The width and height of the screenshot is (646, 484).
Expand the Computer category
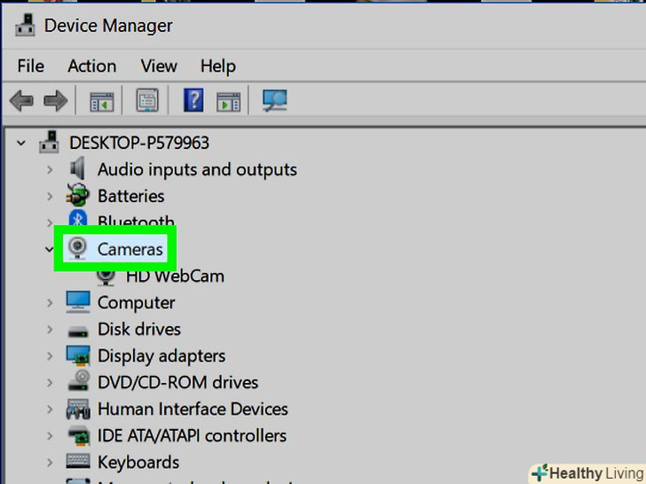tap(50, 303)
